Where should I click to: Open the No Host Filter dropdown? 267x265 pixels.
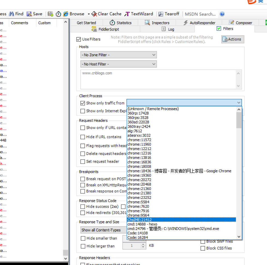118,64
